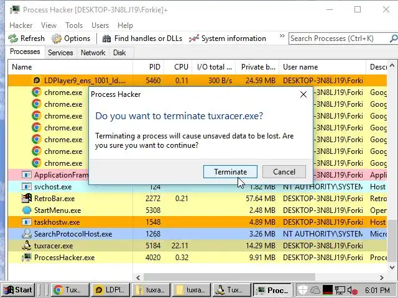398x298 pixels.
Task: Click horizontal scrollbar left arrow
Action: point(138,278)
